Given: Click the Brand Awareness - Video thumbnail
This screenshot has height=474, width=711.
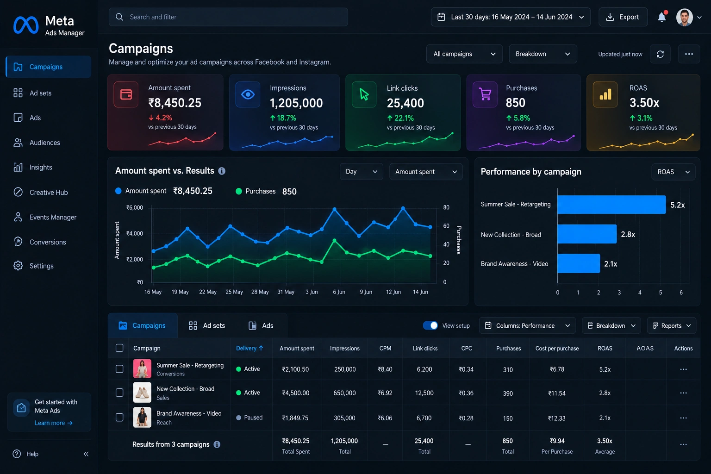Looking at the screenshot, I should click(x=142, y=417).
